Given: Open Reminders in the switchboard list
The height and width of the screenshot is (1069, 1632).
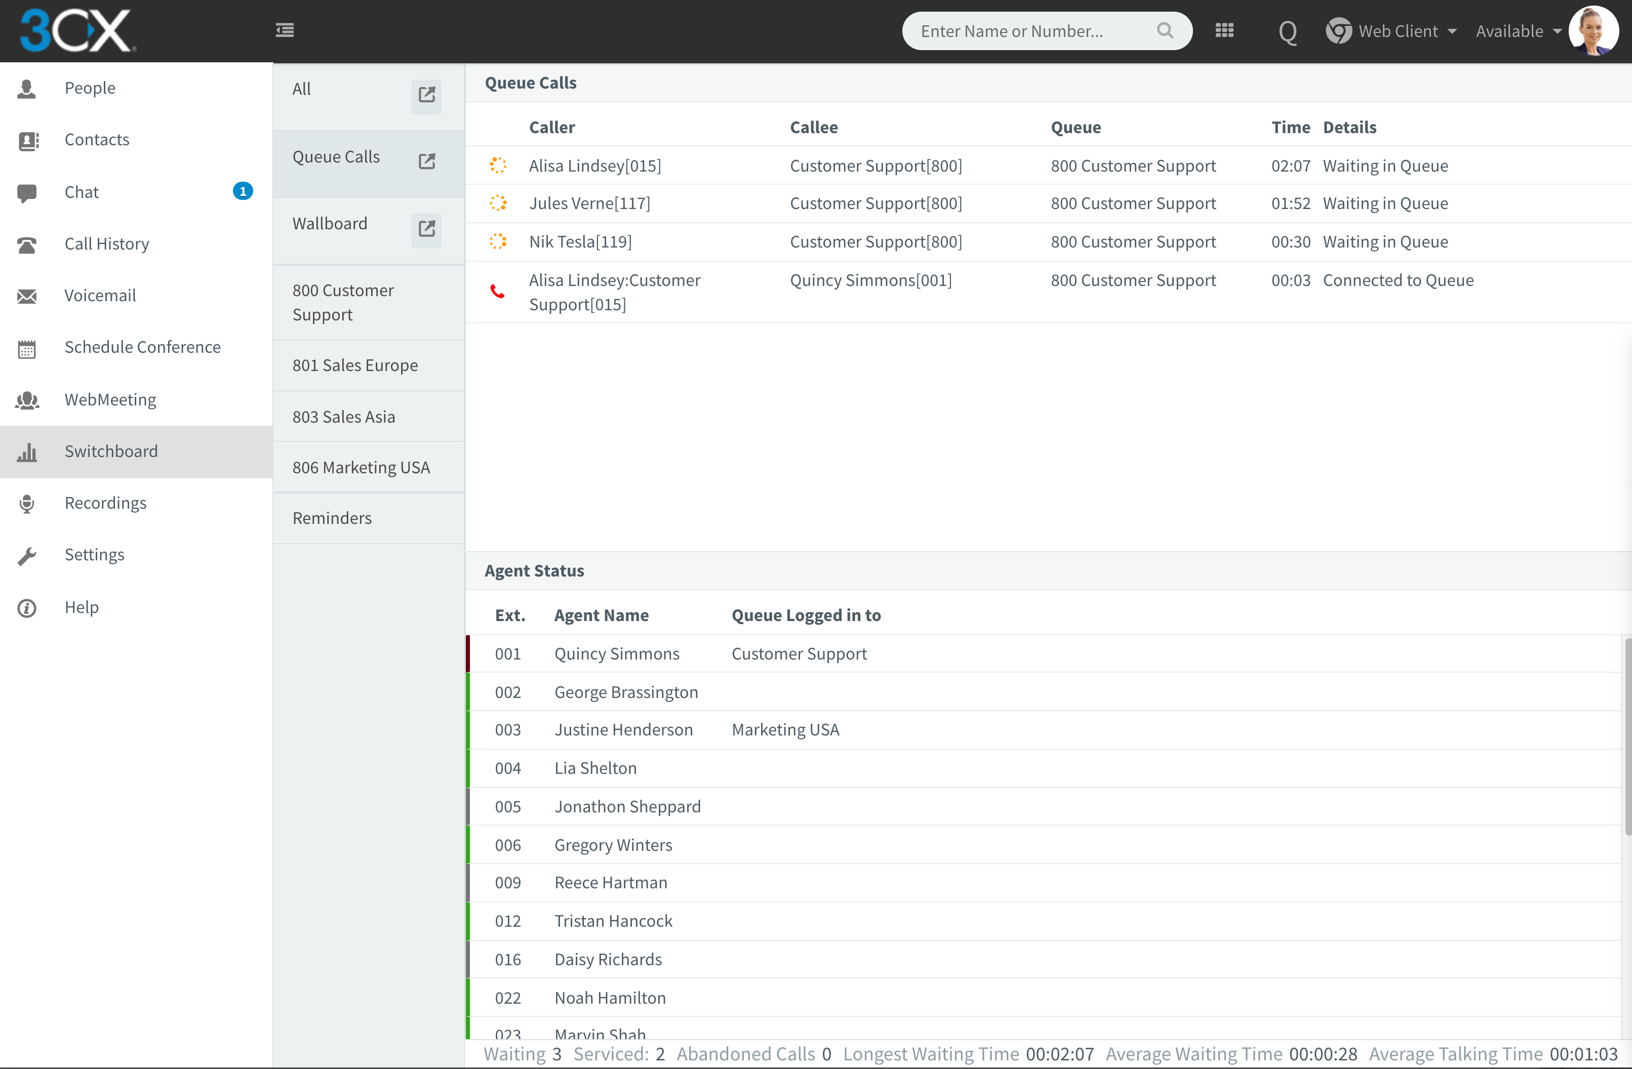Looking at the screenshot, I should pos(332,518).
